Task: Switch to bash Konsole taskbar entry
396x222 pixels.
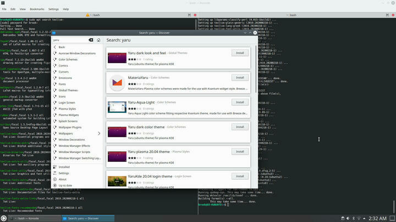Action: click(x=35, y=218)
